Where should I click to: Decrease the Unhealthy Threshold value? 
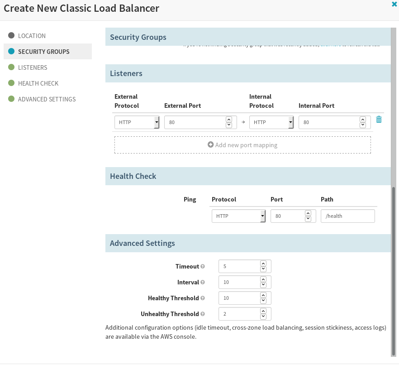click(x=263, y=317)
